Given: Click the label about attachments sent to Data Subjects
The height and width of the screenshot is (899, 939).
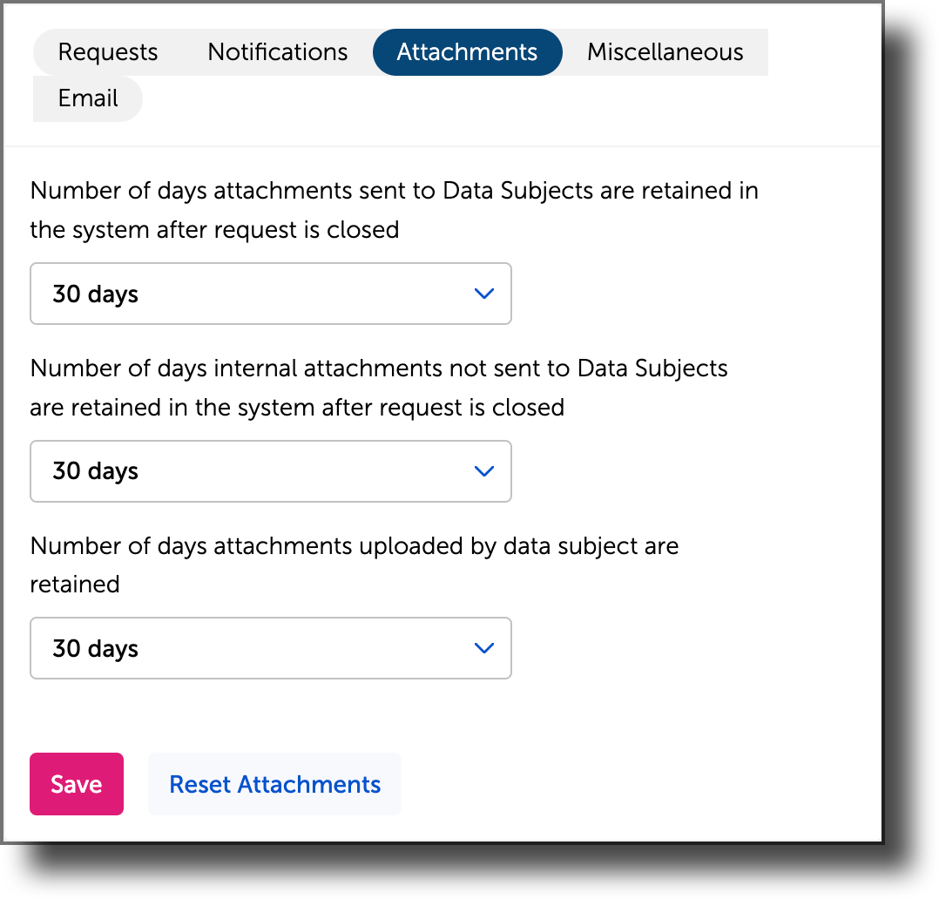Looking at the screenshot, I should coord(394,209).
